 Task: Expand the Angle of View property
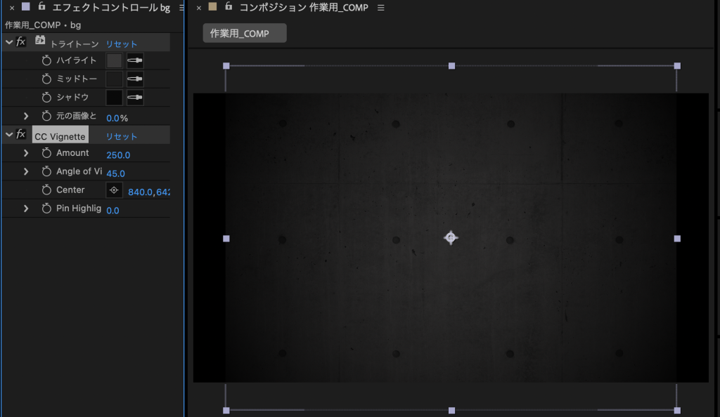pos(26,172)
